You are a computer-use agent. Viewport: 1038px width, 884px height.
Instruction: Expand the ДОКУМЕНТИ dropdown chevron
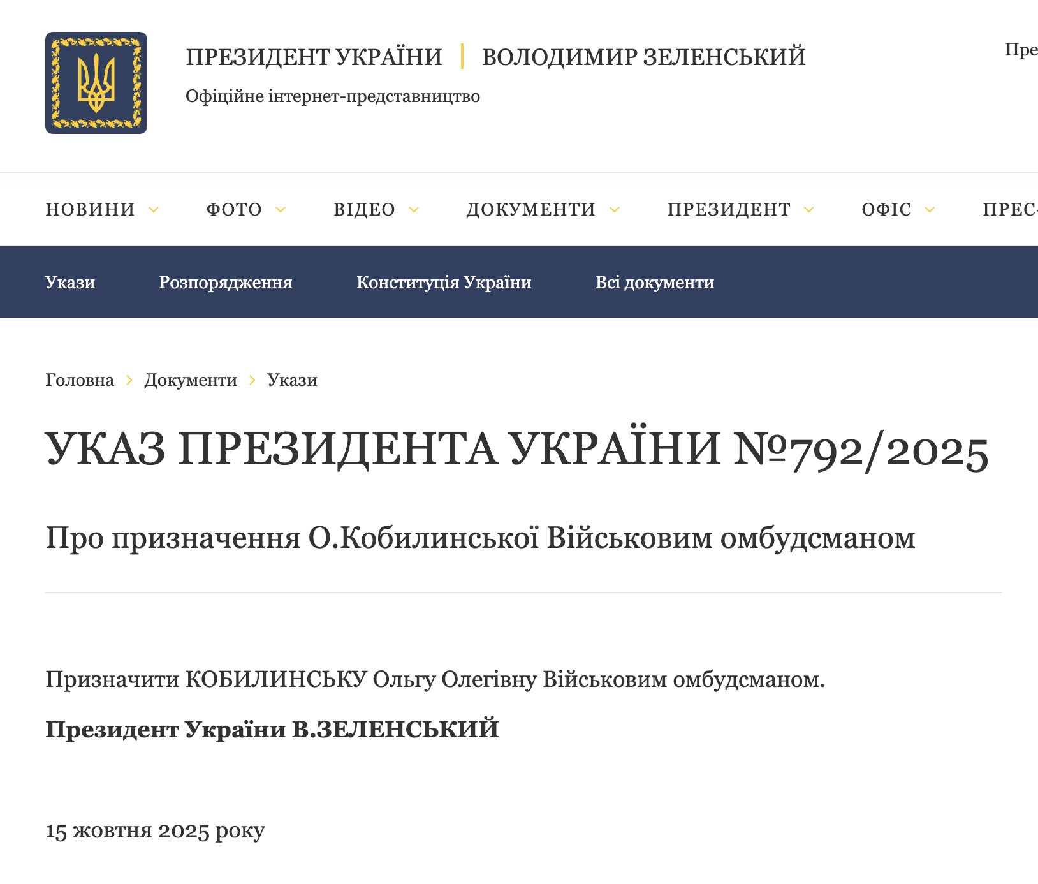pos(615,209)
